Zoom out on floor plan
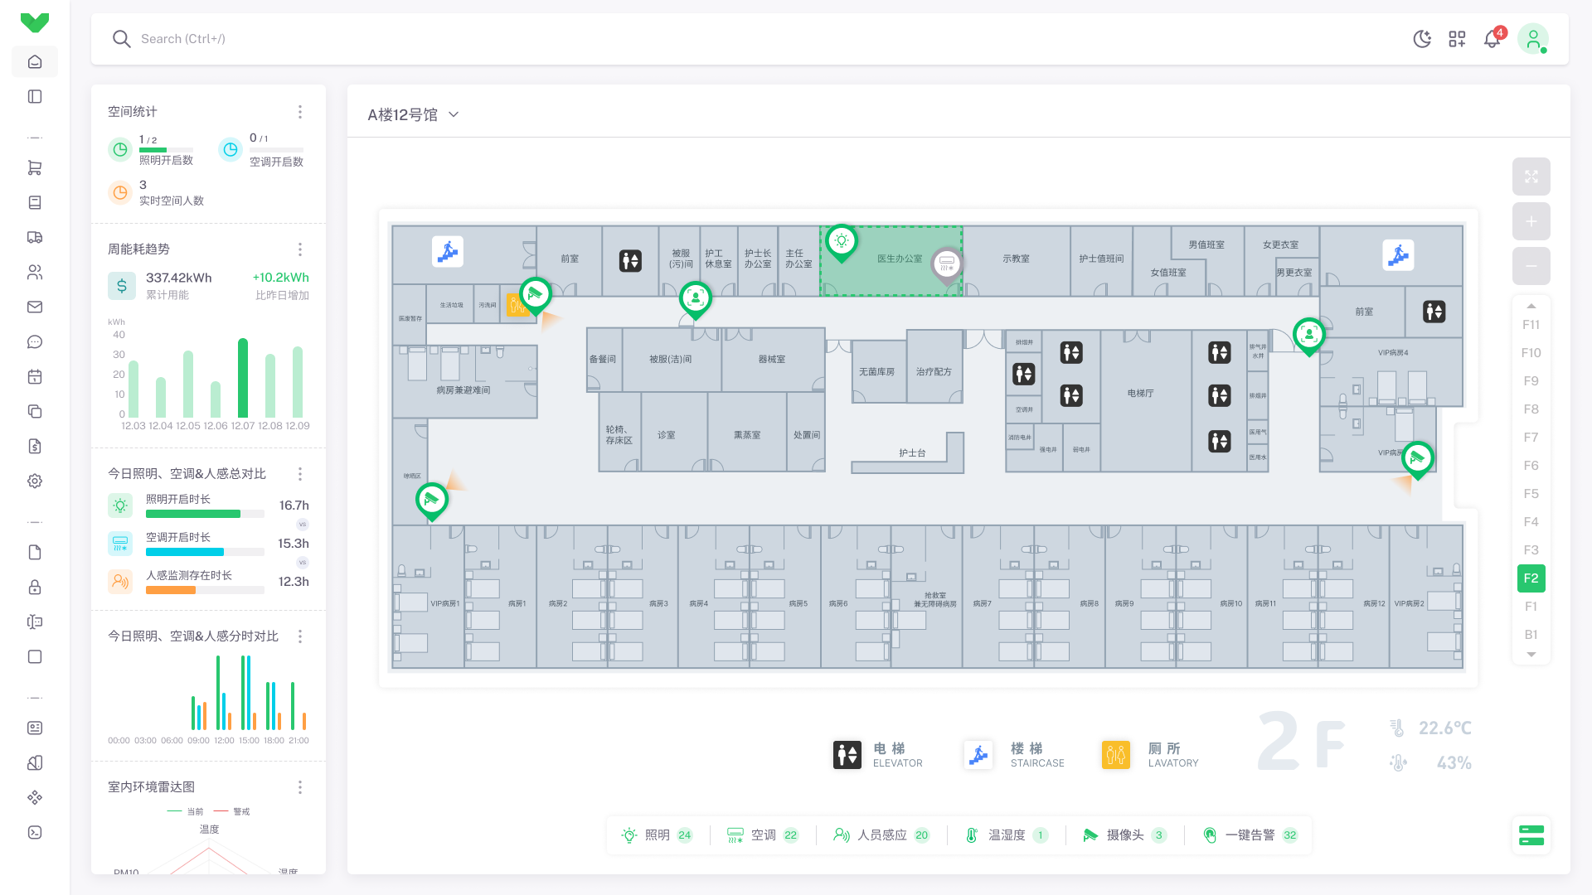Image resolution: width=1592 pixels, height=895 pixels. click(x=1531, y=266)
